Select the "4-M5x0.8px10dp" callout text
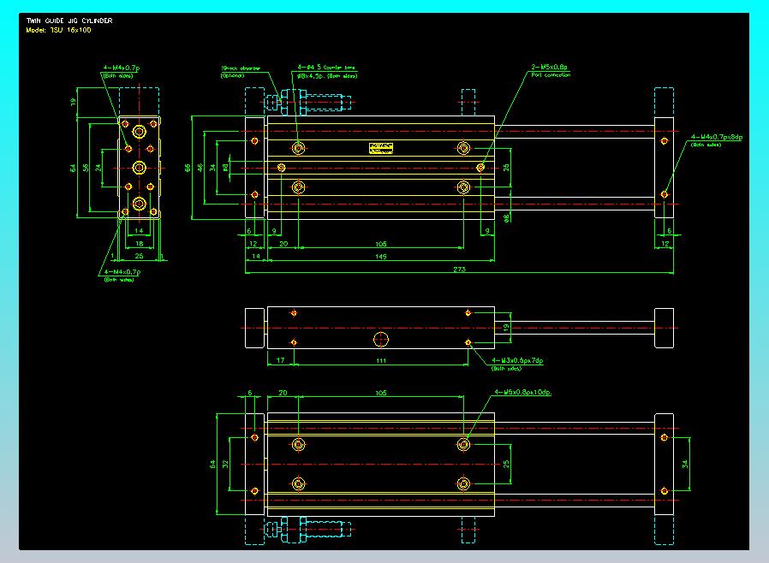The width and height of the screenshot is (769, 563). coord(522,393)
